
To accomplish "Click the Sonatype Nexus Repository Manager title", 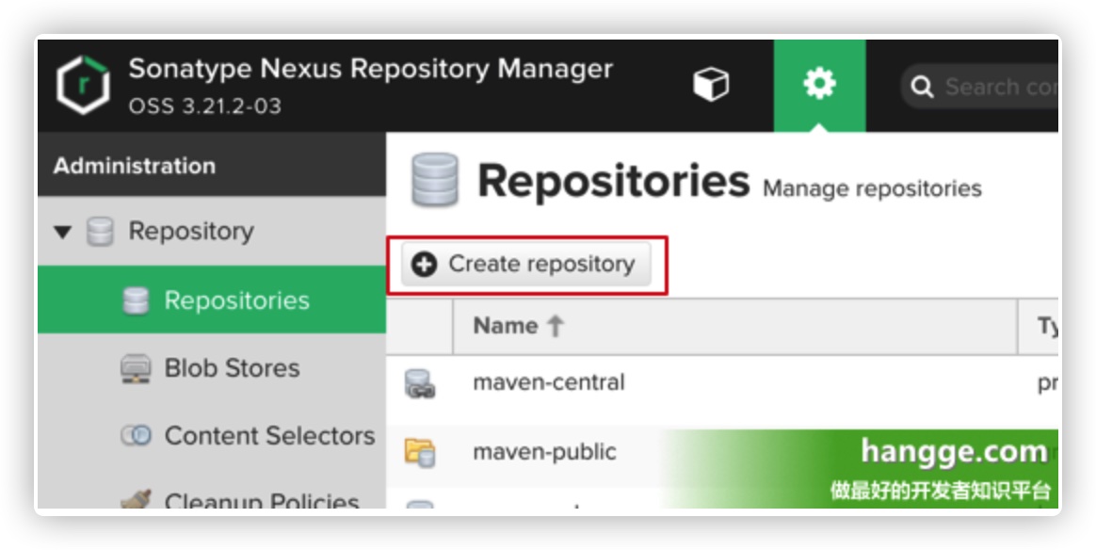I will [370, 69].
